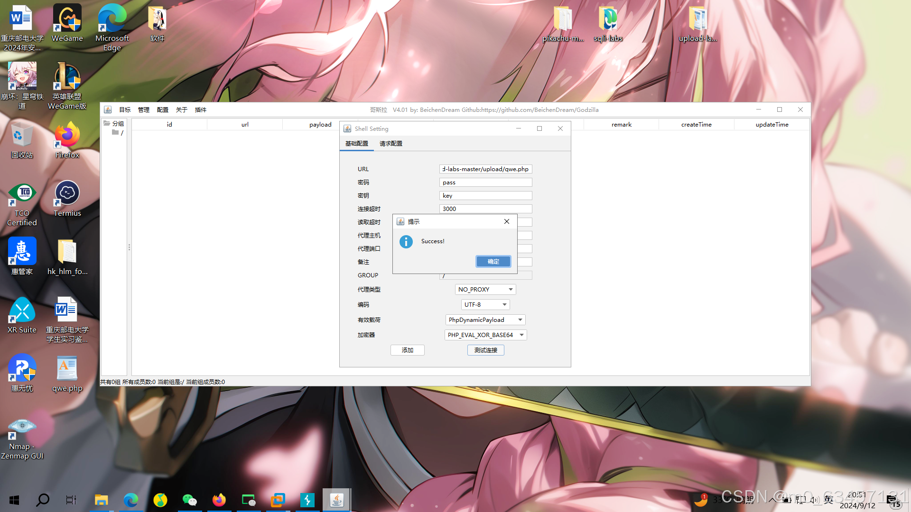This screenshot has width=911, height=512.
Task: Click the 测试连接 button
Action: click(485, 350)
